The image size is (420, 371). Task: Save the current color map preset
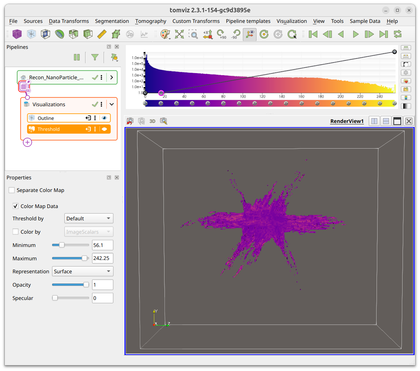pos(406,89)
